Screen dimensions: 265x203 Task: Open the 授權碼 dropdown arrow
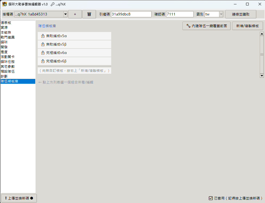[66, 14]
